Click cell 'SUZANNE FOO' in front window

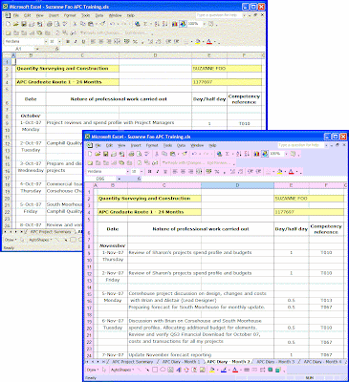(x=309, y=199)
